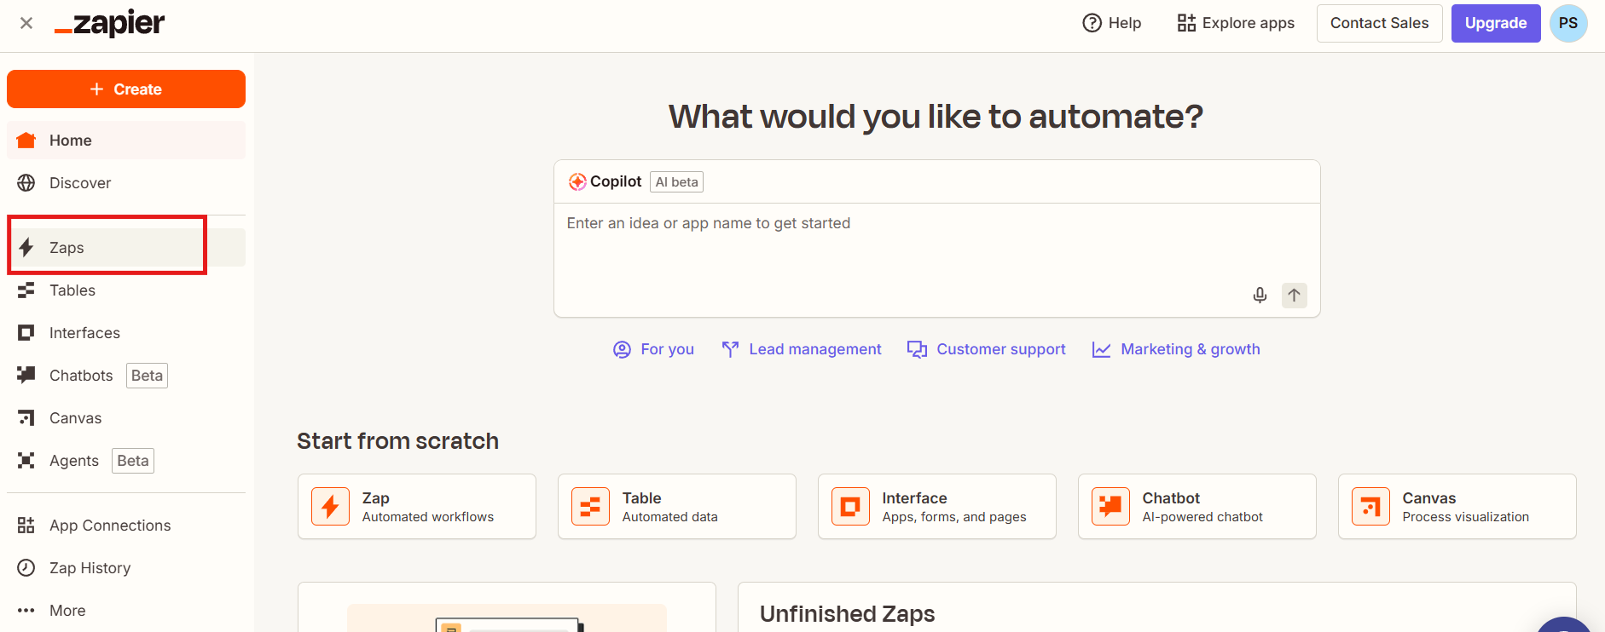Screen dimensions: 1605x632
Task: Click the Canvas sidebar icon
Action: click(26, 418)
